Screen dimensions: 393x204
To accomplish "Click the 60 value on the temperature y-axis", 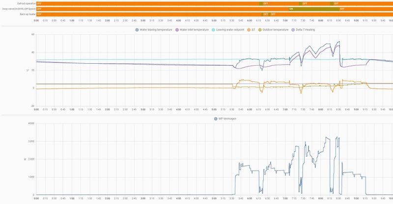I will pyautogui.click(x=33, y=34).
